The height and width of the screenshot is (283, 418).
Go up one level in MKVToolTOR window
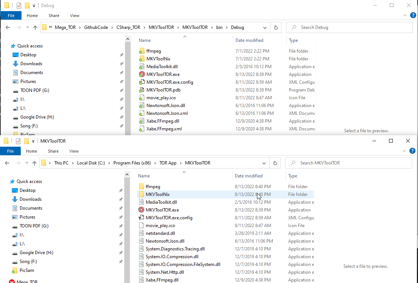(34, 163)
